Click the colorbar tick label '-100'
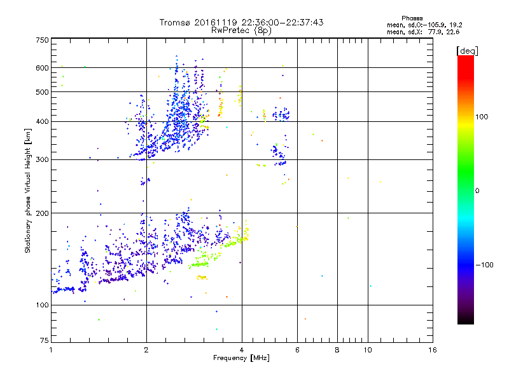Viewport: 509px width, 381px height. pos(484,265)
